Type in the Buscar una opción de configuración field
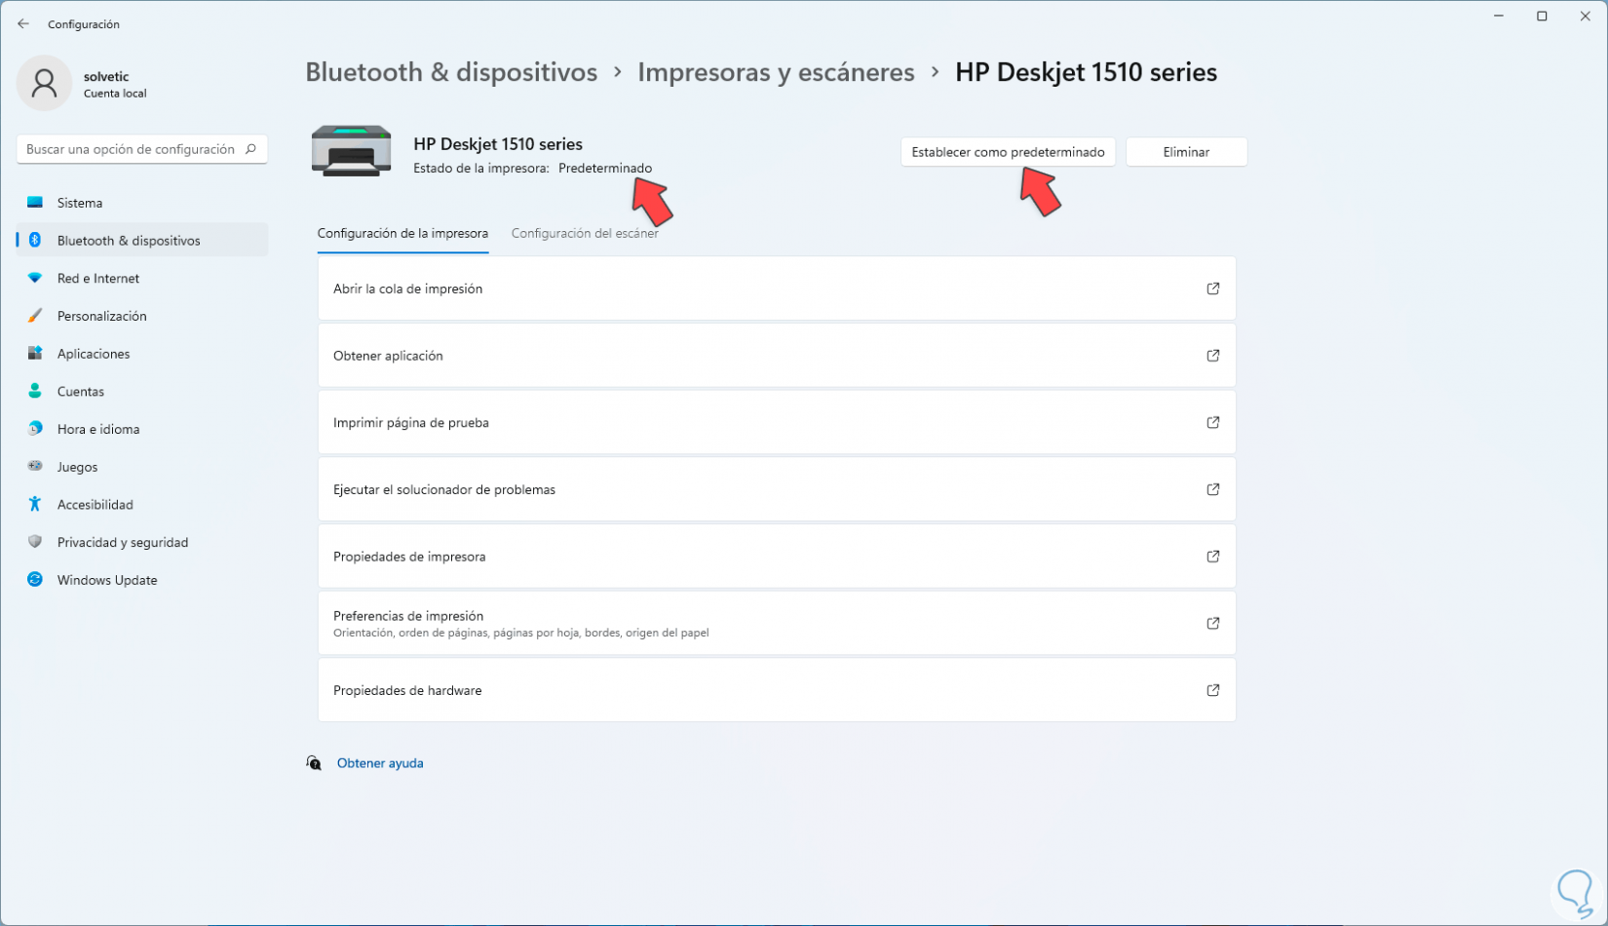 point(131,149)
